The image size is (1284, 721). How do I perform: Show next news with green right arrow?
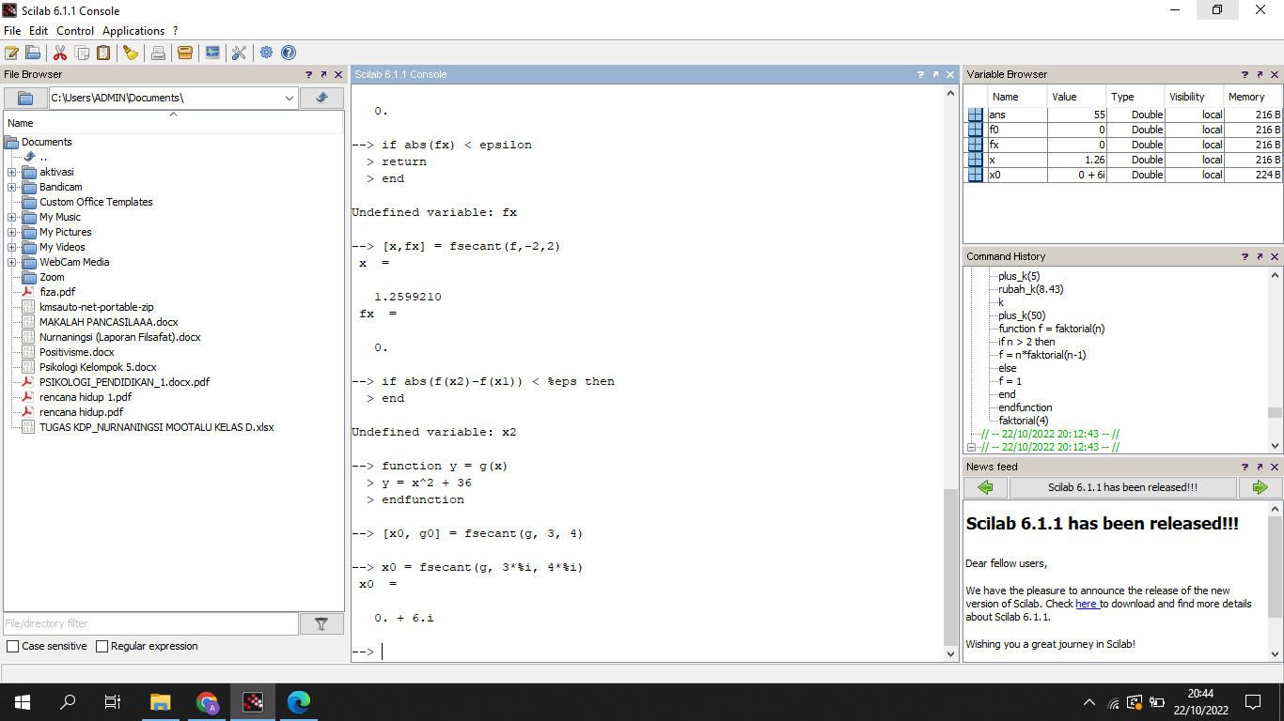[x=1261, y=487]
